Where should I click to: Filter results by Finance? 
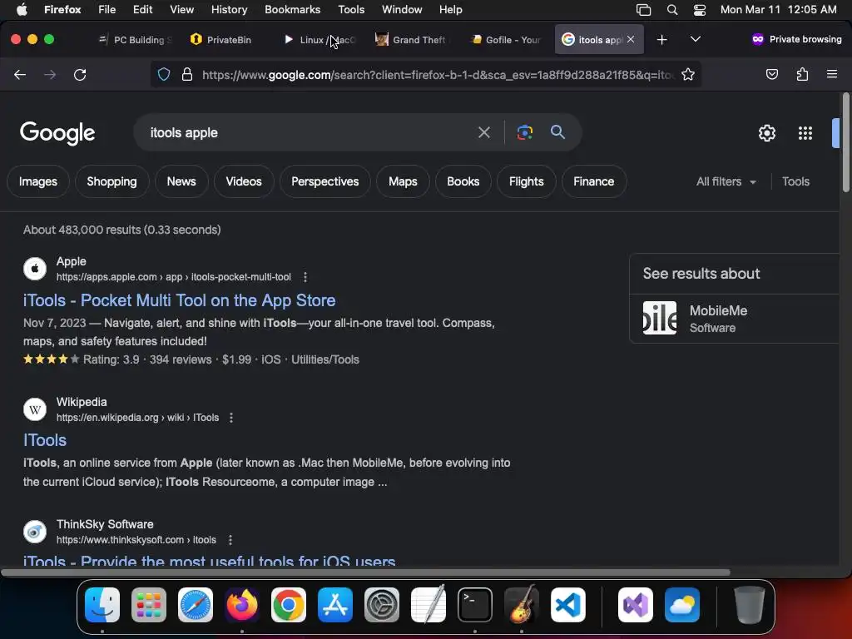click(594, 182)
